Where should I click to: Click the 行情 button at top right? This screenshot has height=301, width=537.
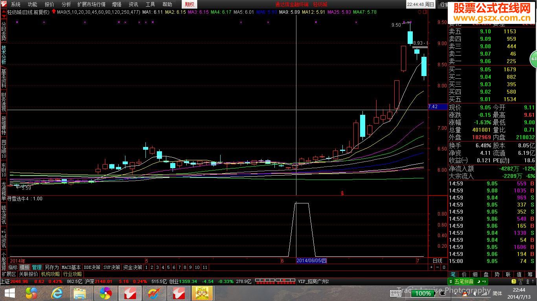(x=443, y=4)
